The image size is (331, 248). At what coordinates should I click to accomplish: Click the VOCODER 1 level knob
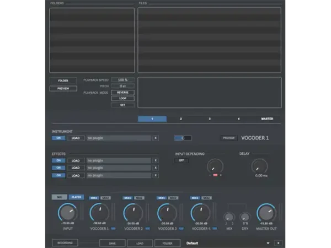point(99,212)
